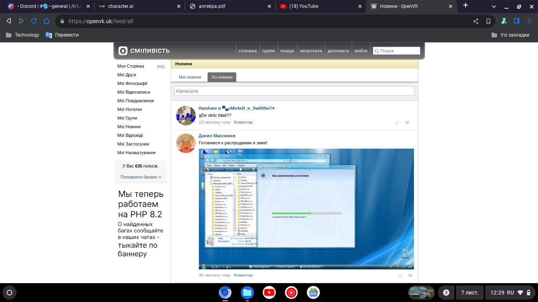This screenshot has height=302, width=538.
Task: Like the Hatehate post with heart icon
Action: pyautogui.click(x=407, y=123)
